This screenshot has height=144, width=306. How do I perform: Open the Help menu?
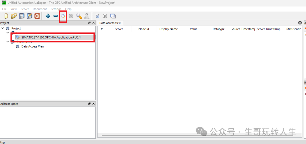pyautogui.click(x=68, y=9)
